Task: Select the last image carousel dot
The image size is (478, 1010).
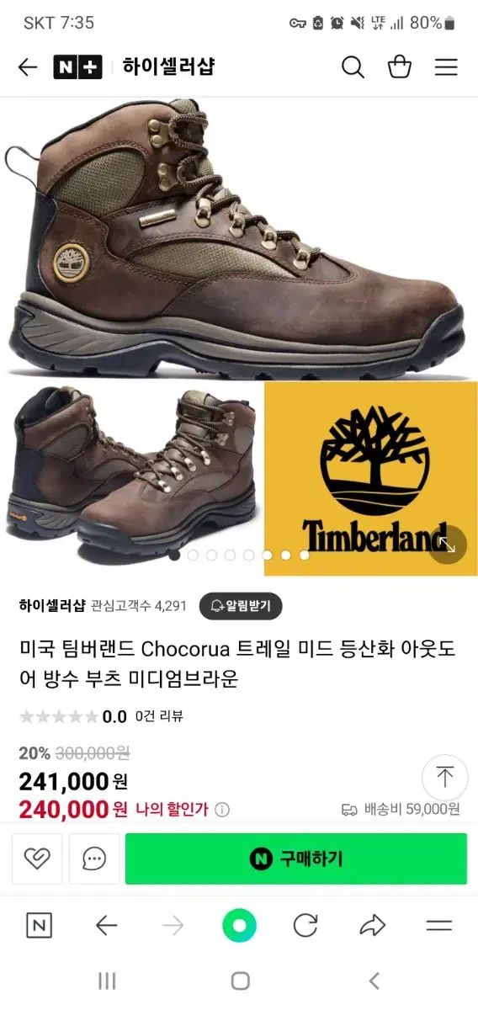Action: [x=304, y=555]
